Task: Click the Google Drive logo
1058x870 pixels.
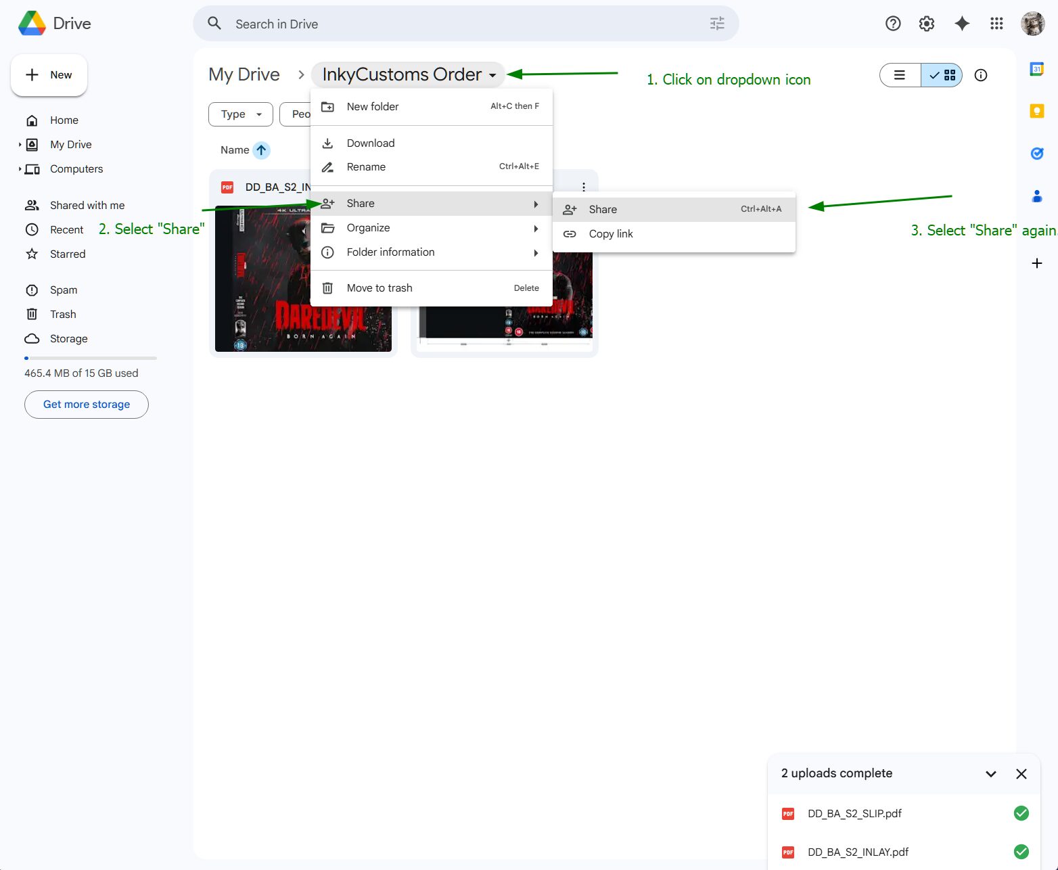Action: click(32, 24)
